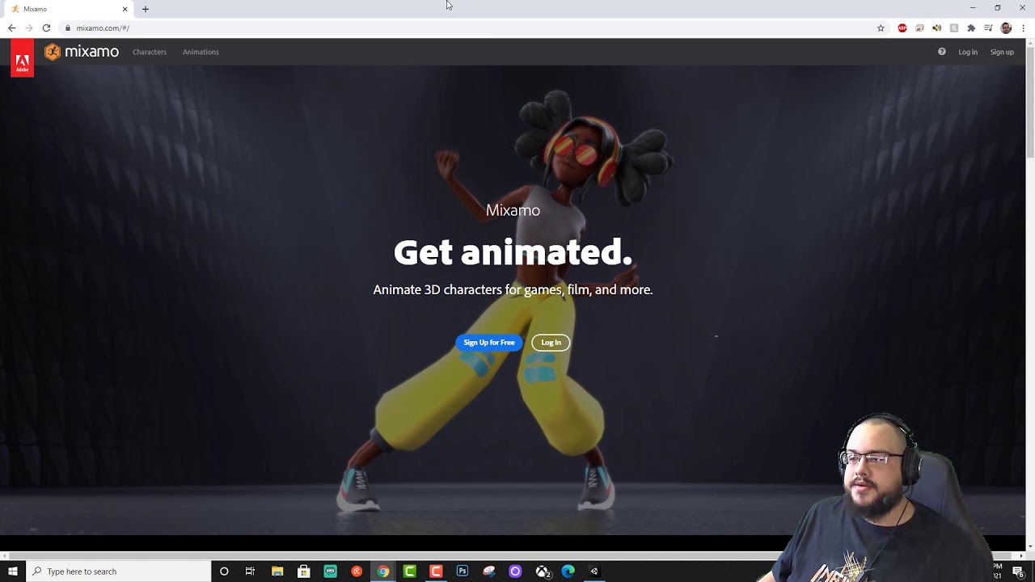Open Microsoft Store from taskbar
1035x582 pixels.
(304, 571)
